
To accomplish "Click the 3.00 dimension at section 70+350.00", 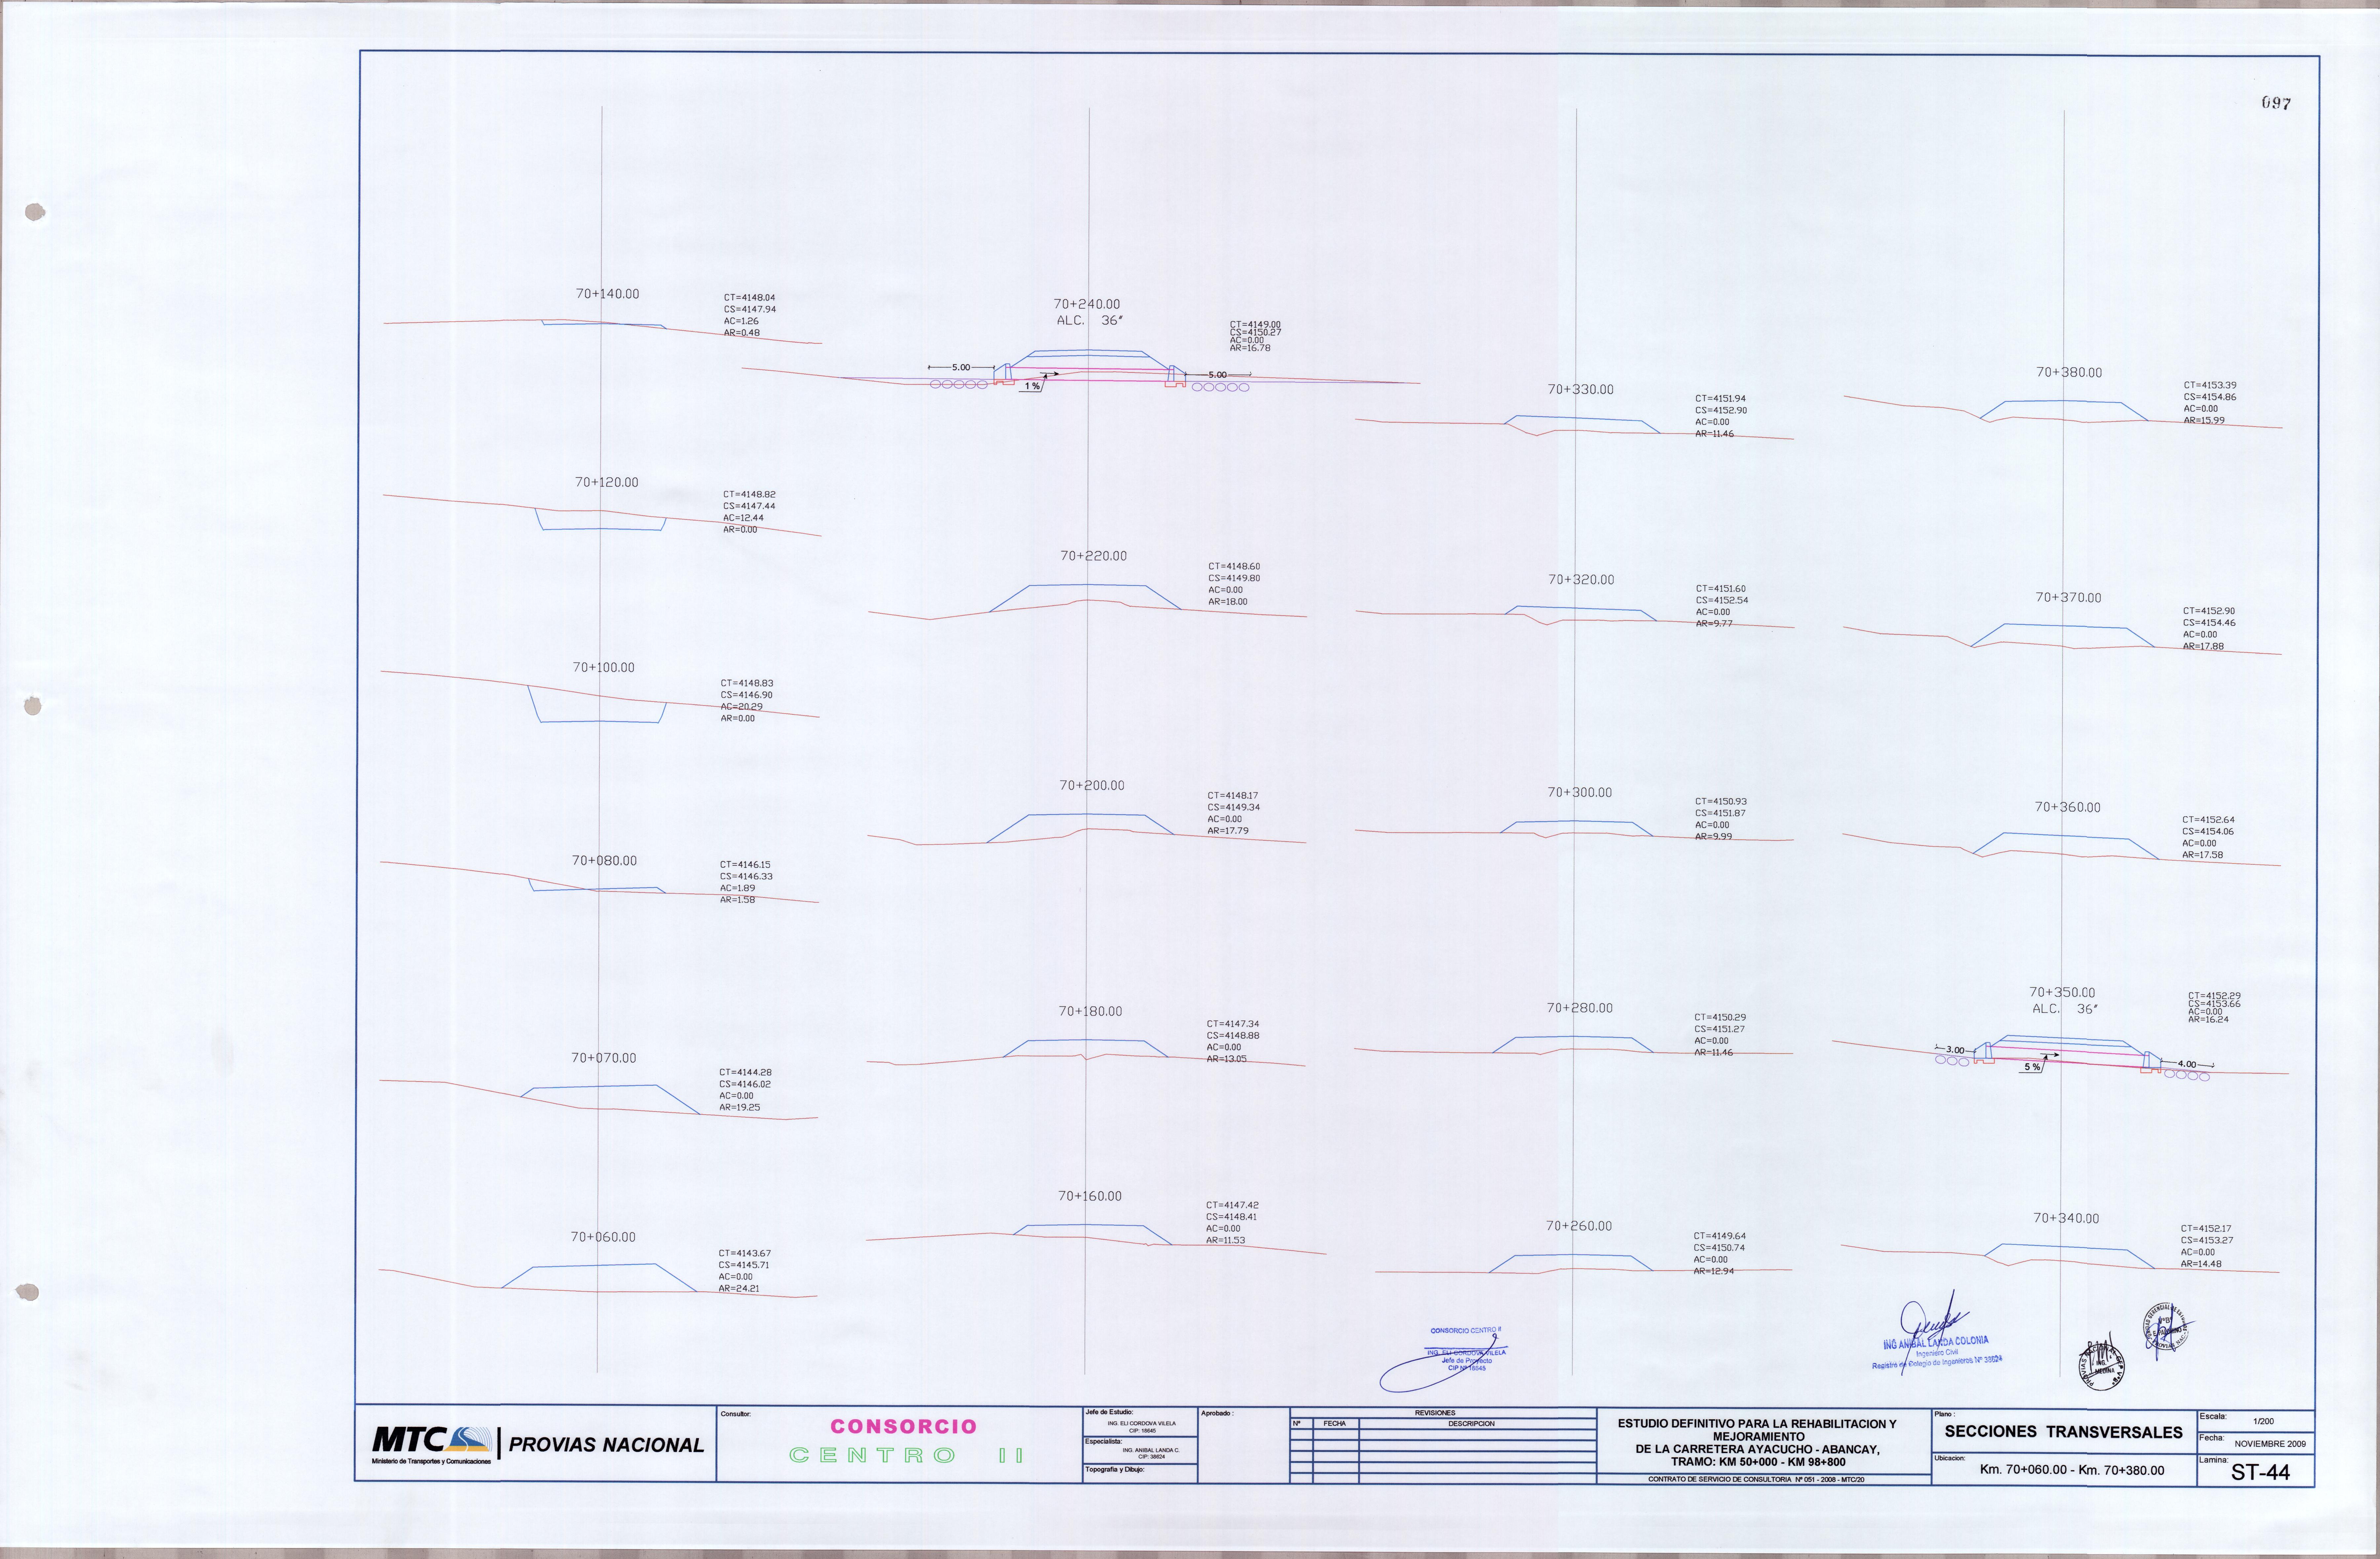I will click(1955, 1050).
